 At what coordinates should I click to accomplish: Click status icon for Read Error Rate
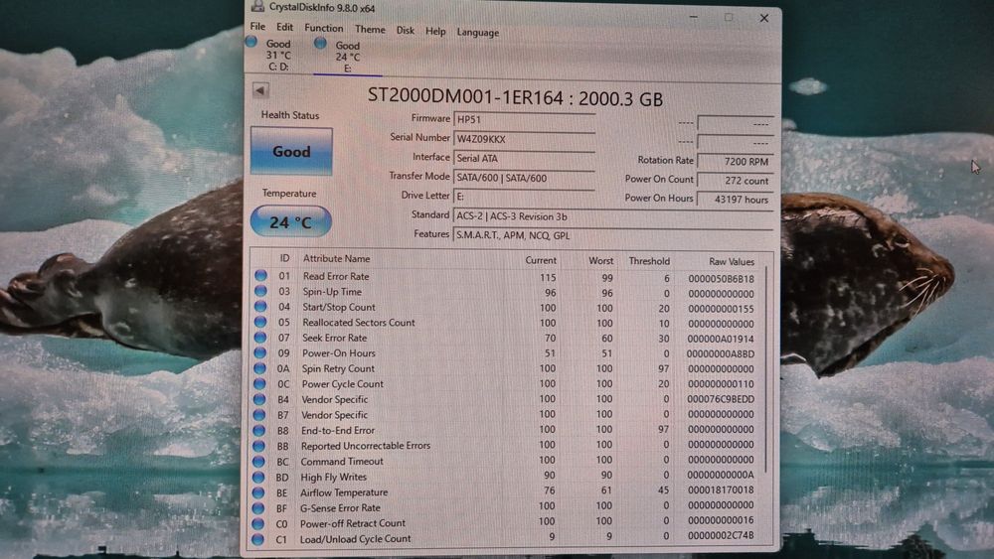[x=261, y=276]
